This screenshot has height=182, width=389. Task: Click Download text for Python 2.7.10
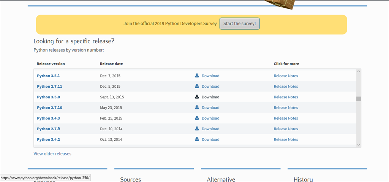[x=210, y=108]
